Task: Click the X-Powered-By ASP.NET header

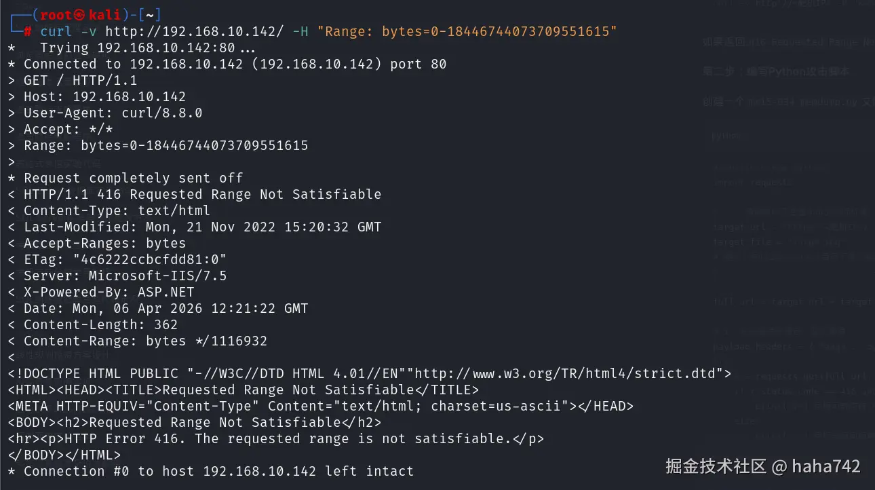Action: click(x=109, y=292)
